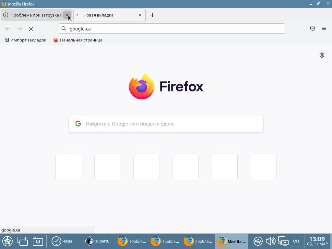Switch to supertux app in taskbar
Viewport: 332px width, 249px height.
pyautogui.click(x=99, y=241)
